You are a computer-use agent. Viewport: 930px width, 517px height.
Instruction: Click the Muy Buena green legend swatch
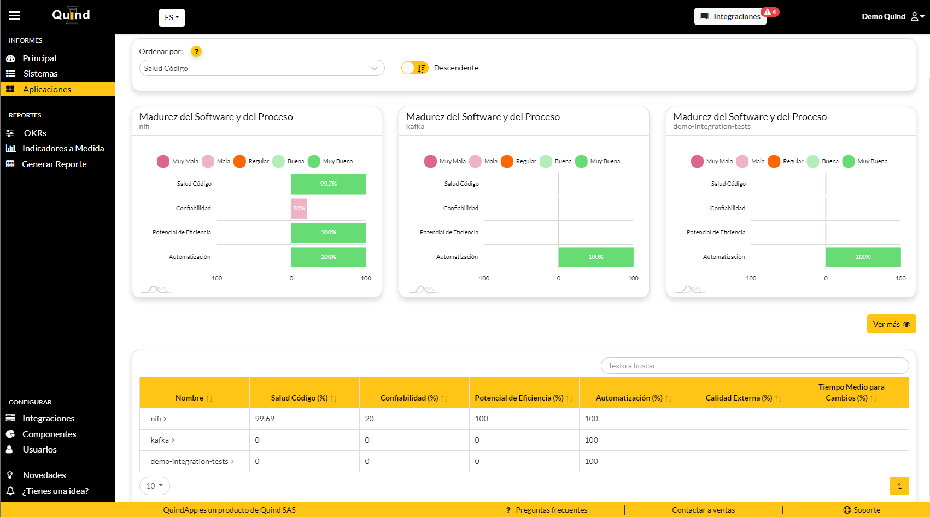[x=314, y=161]
